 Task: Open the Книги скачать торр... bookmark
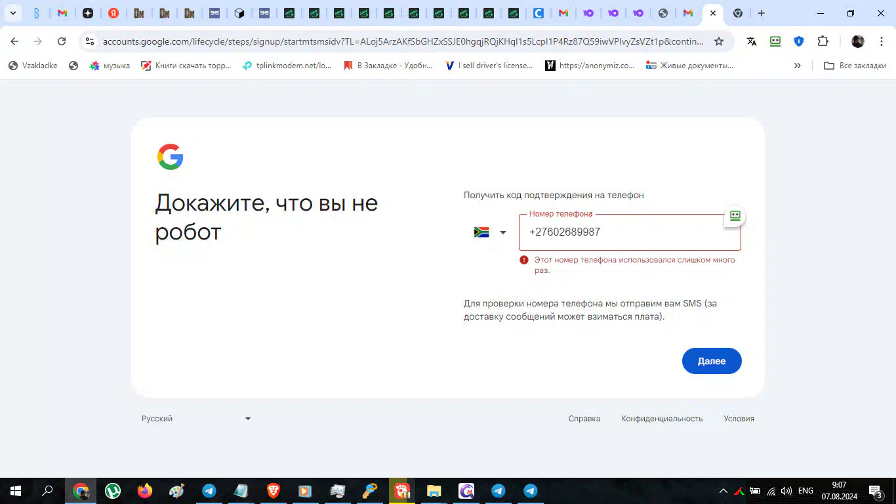[x=186, y=66]
